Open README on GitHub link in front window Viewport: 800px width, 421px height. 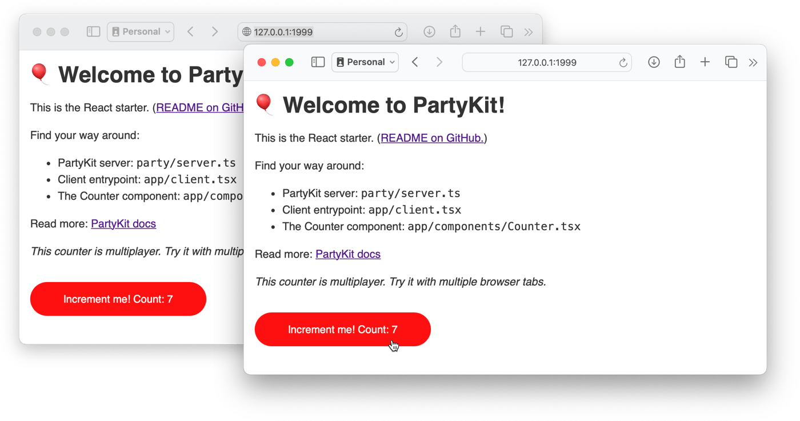point(432,138)
